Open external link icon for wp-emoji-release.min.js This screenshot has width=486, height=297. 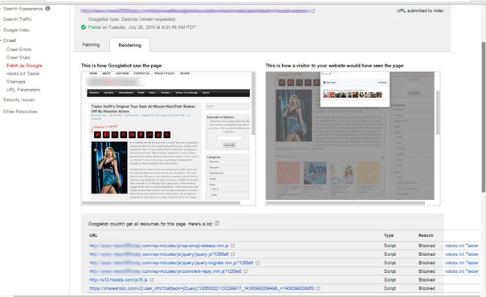point(233,246)
